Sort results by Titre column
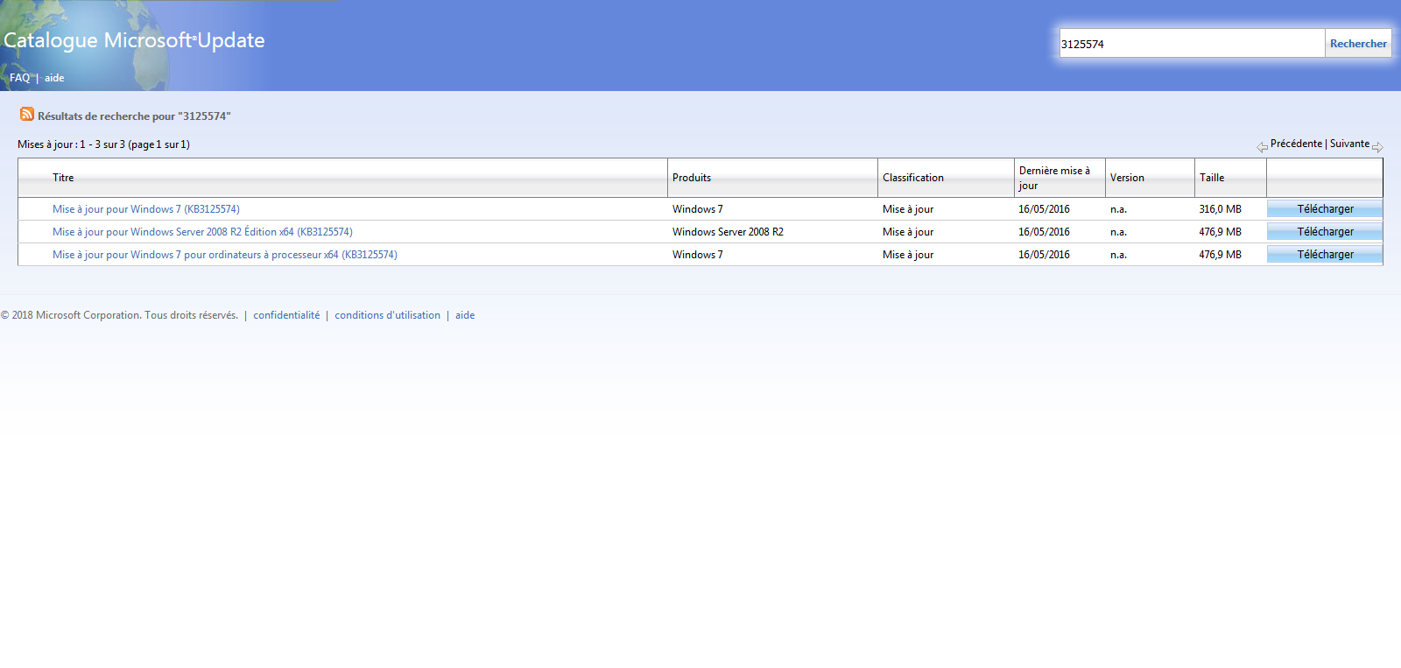The image size is (1401, 668). [x=63, y=178]
